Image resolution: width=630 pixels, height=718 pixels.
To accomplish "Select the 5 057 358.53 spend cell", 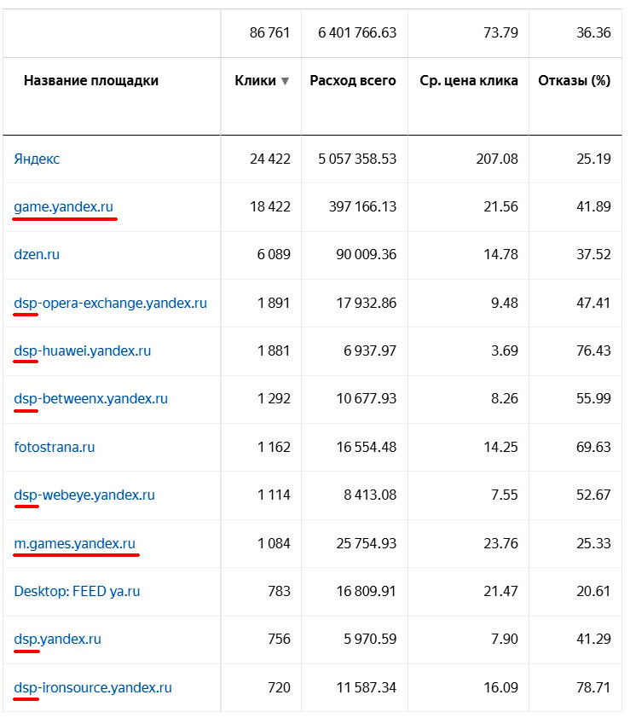I will tap(357, 159).
